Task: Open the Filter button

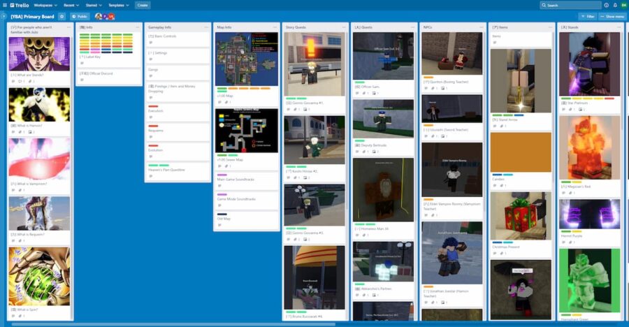Action: point(588,17)
